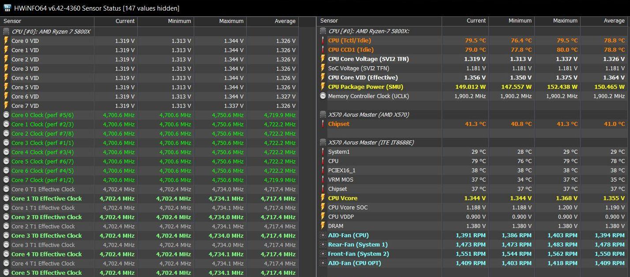
Task: Select the CPU VDDP voltage row
Action: pyautogui.click(x=472, y=216)
